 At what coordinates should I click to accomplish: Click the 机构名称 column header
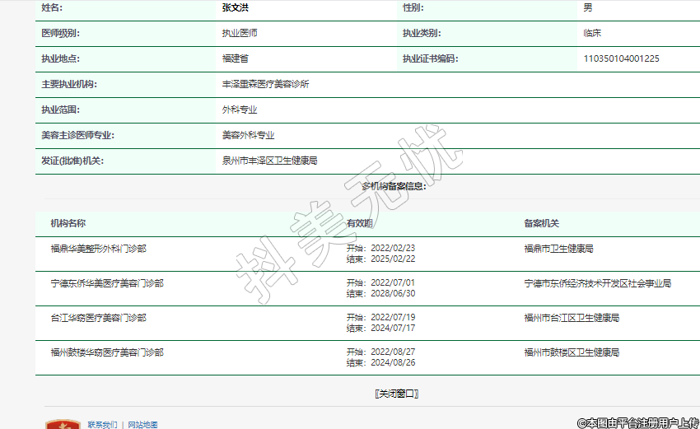click(68, 223)
